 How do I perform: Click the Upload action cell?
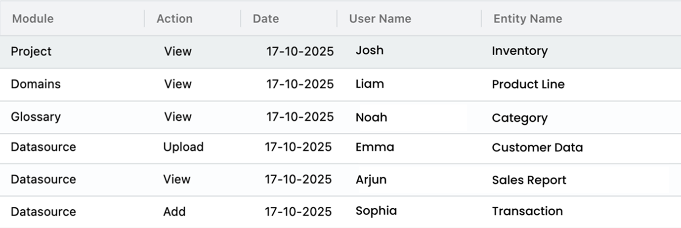(x=183, y=147)
